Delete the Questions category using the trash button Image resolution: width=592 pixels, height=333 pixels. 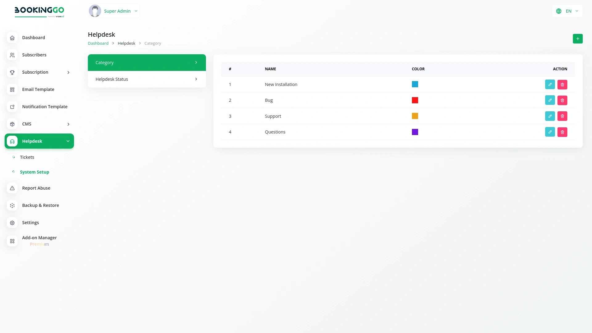(562, 132)
